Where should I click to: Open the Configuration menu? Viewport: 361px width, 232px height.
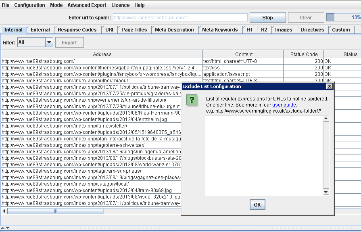tap(29, 5)
